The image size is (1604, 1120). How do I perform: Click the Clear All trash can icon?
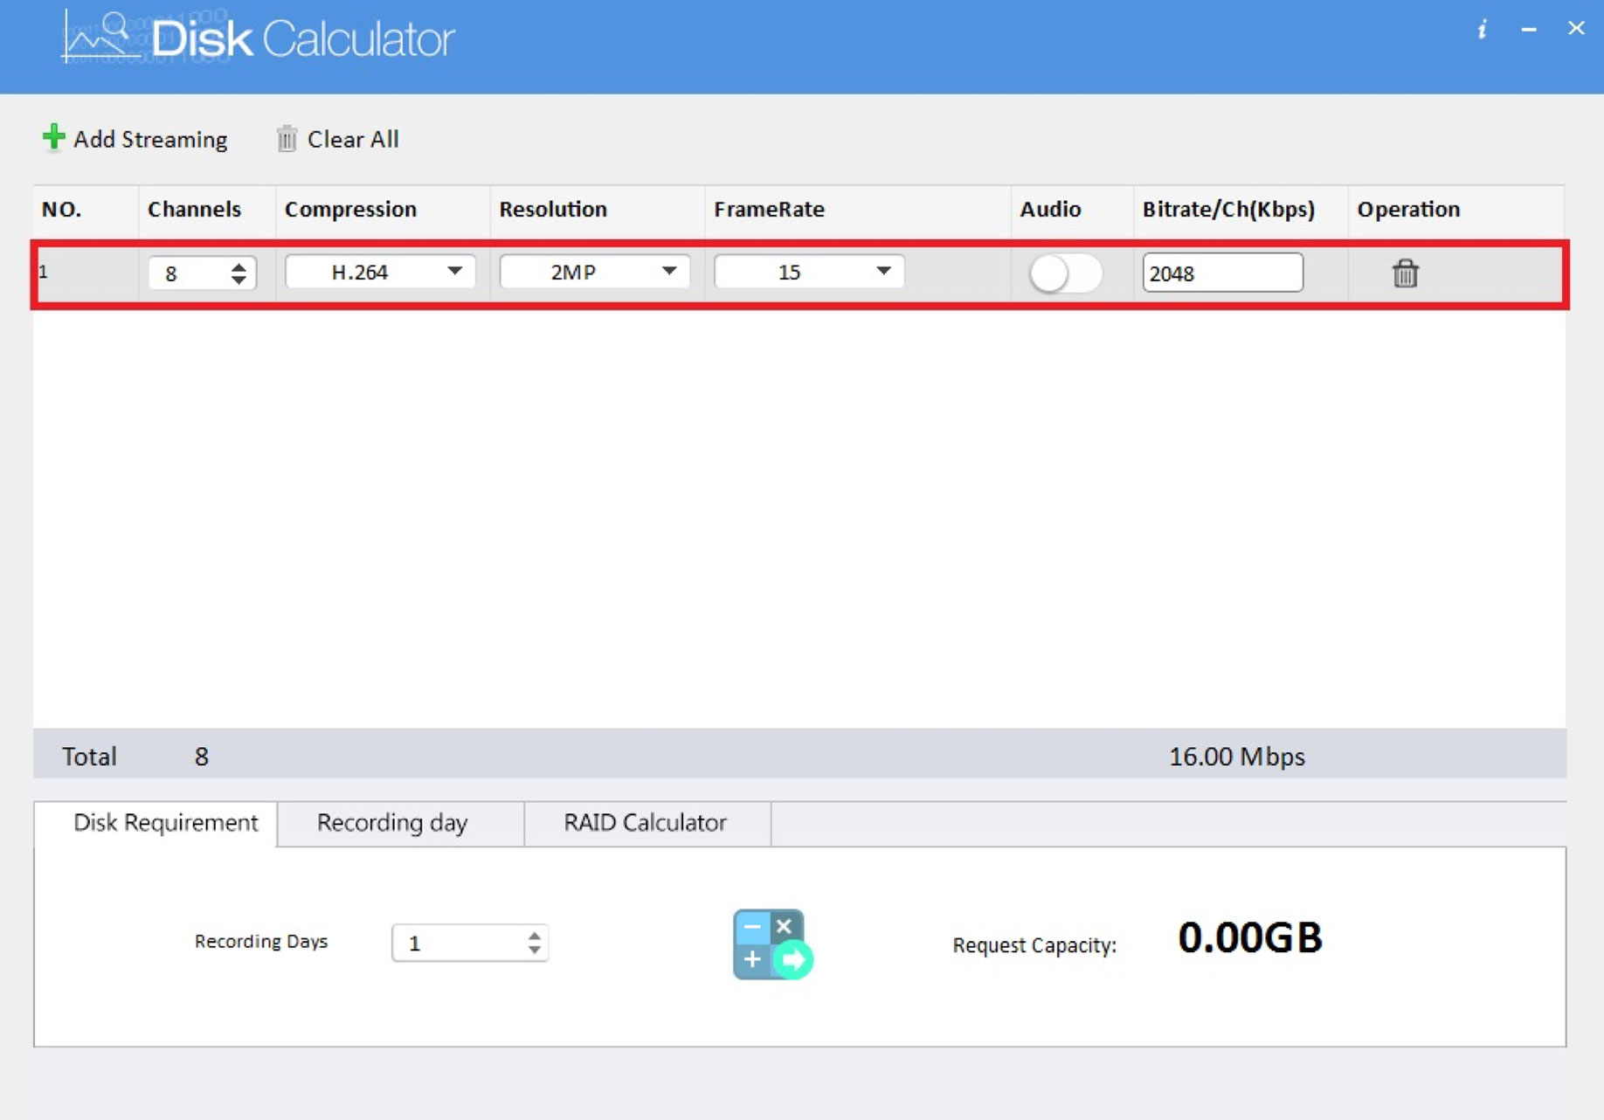(x=287, y=139)
